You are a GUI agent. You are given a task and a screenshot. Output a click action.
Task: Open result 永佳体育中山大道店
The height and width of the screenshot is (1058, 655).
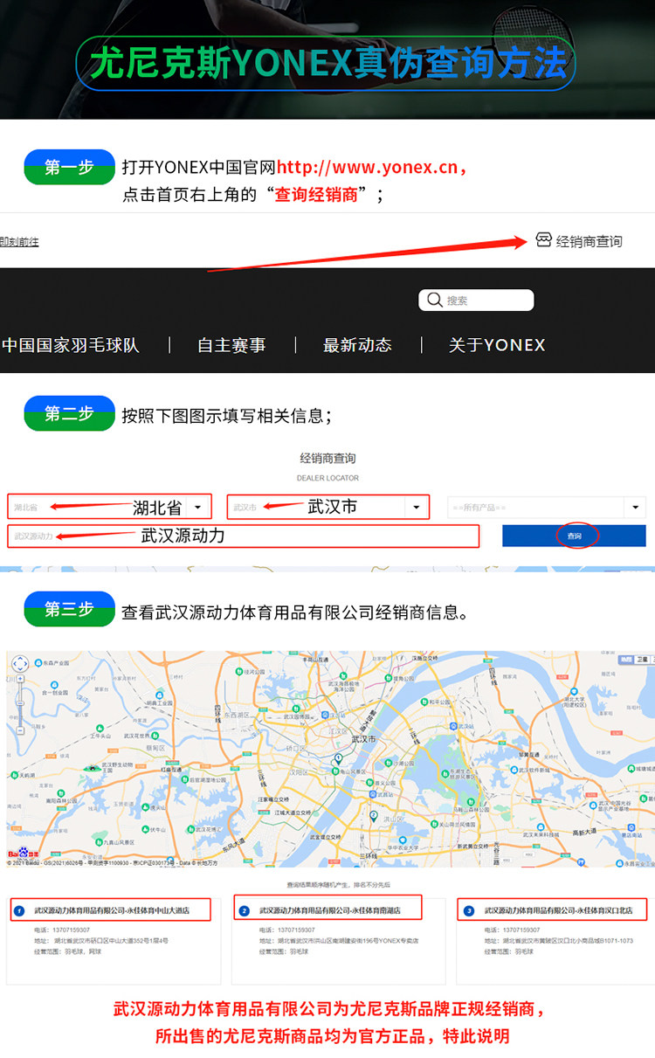pyautogui.click(x=111, y=910)
